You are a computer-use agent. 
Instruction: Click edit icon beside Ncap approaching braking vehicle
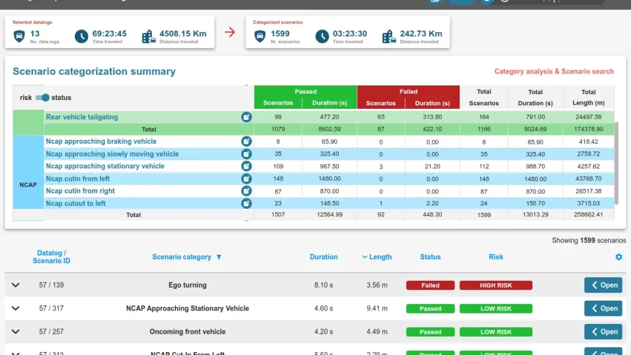tap(247, 142)
